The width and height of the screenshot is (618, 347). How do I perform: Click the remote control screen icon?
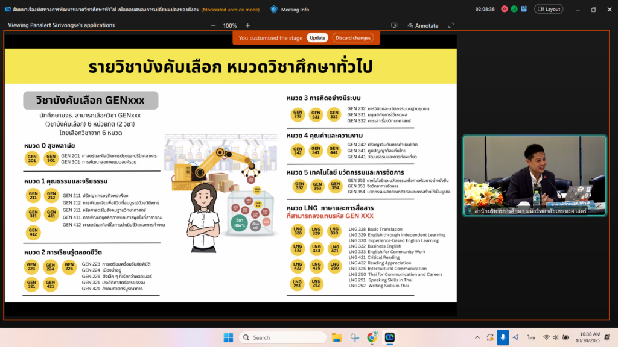394,26
